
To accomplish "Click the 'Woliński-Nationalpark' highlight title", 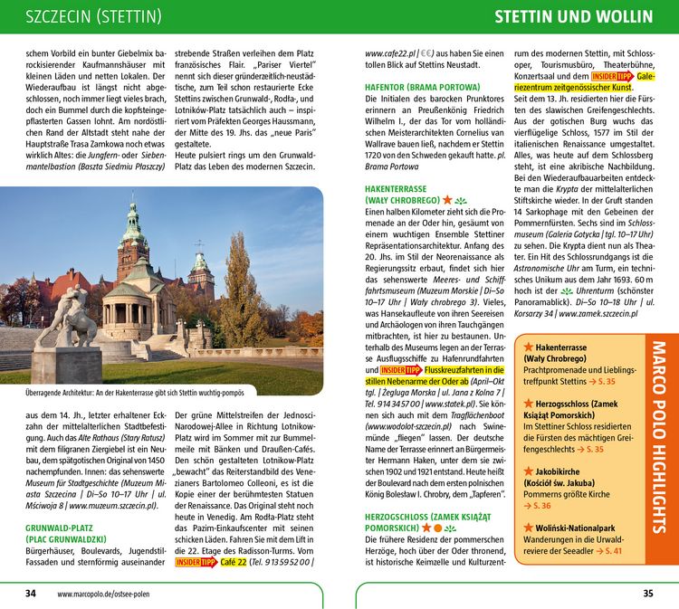I will 575,528.
